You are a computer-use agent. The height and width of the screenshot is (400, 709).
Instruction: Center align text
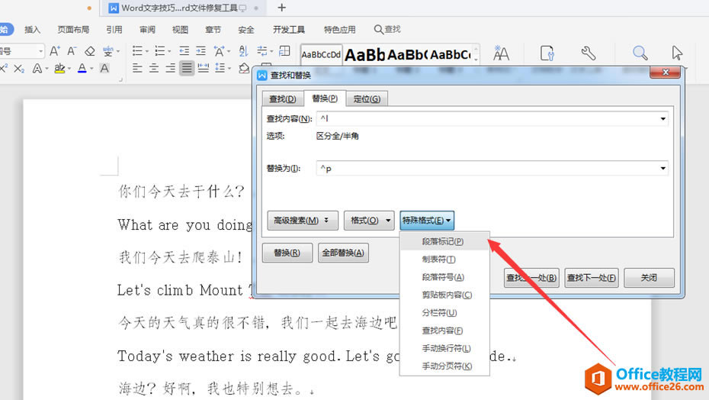154,69
